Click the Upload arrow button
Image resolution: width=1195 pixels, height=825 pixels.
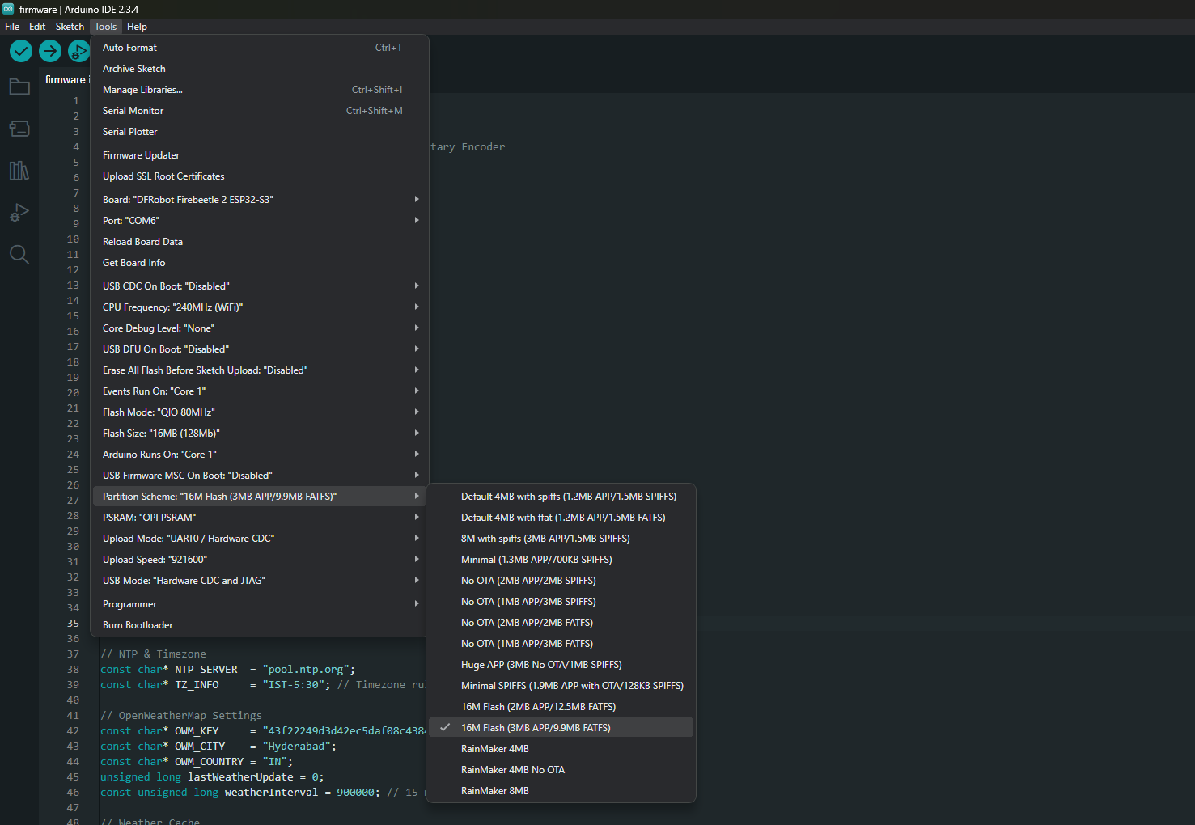point(50,51)
